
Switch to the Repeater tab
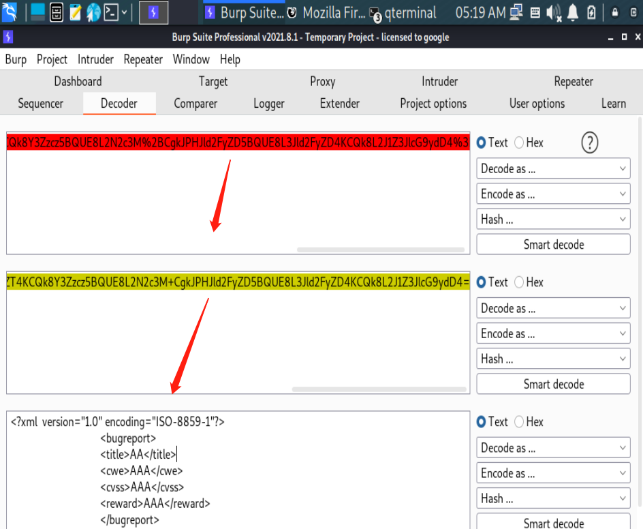click(x=574, y=81)
